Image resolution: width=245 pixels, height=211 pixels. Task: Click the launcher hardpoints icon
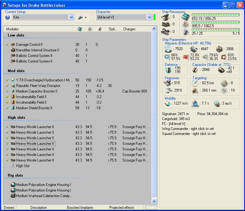pos(165,24)
